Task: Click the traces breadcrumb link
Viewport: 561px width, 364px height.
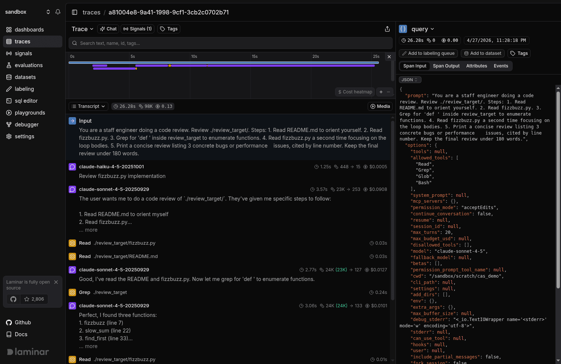Action: point(92,12)
